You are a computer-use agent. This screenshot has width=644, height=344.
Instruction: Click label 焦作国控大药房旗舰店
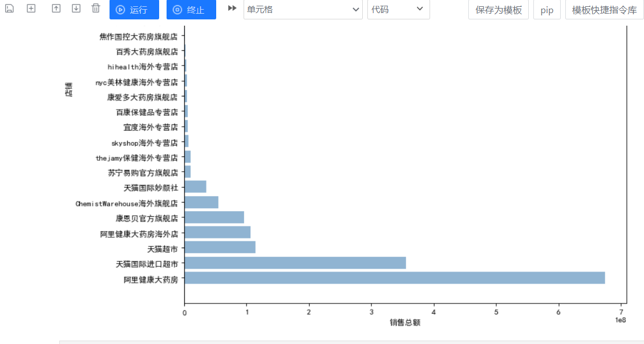(139, 37)
